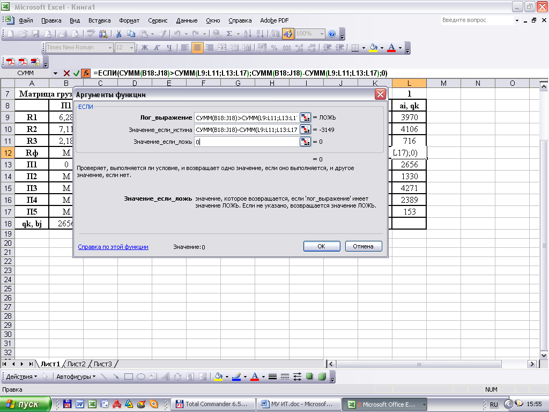Open the Name Box СУММ dropdown arrow
The height and width of the screenshot is (412, 549).
click(x=55, y=73)
